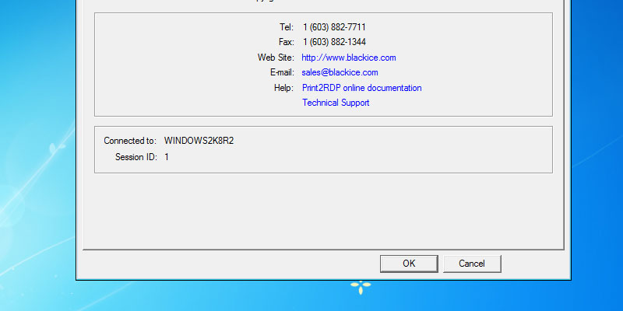Click the OK button
Viewport: 623px width, 311px height.
tap(409, 264)
